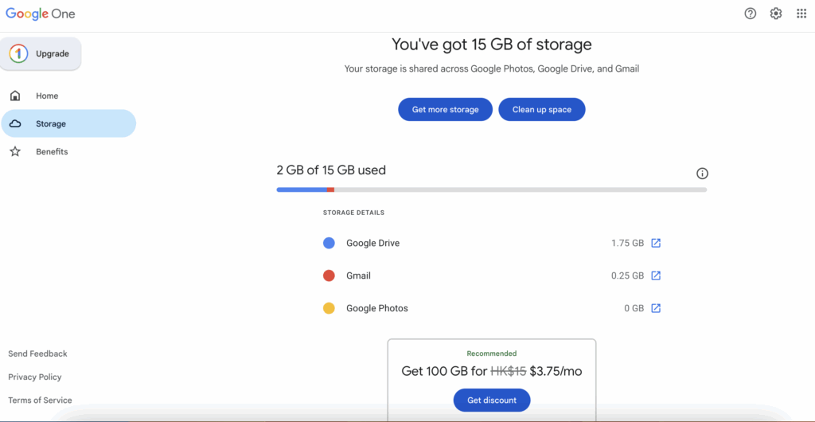
Task: Open the Privacy Policy link
Action: click(x=34, y=377)
